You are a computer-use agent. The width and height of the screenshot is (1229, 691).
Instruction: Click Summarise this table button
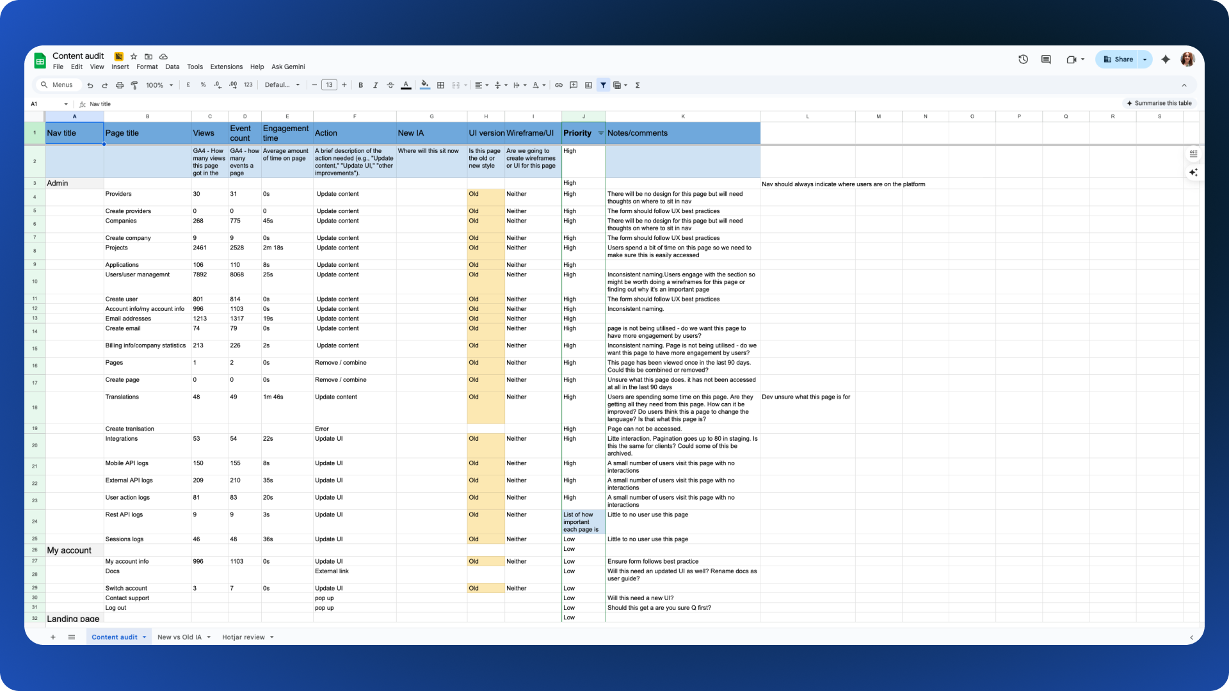(1159, 103)
